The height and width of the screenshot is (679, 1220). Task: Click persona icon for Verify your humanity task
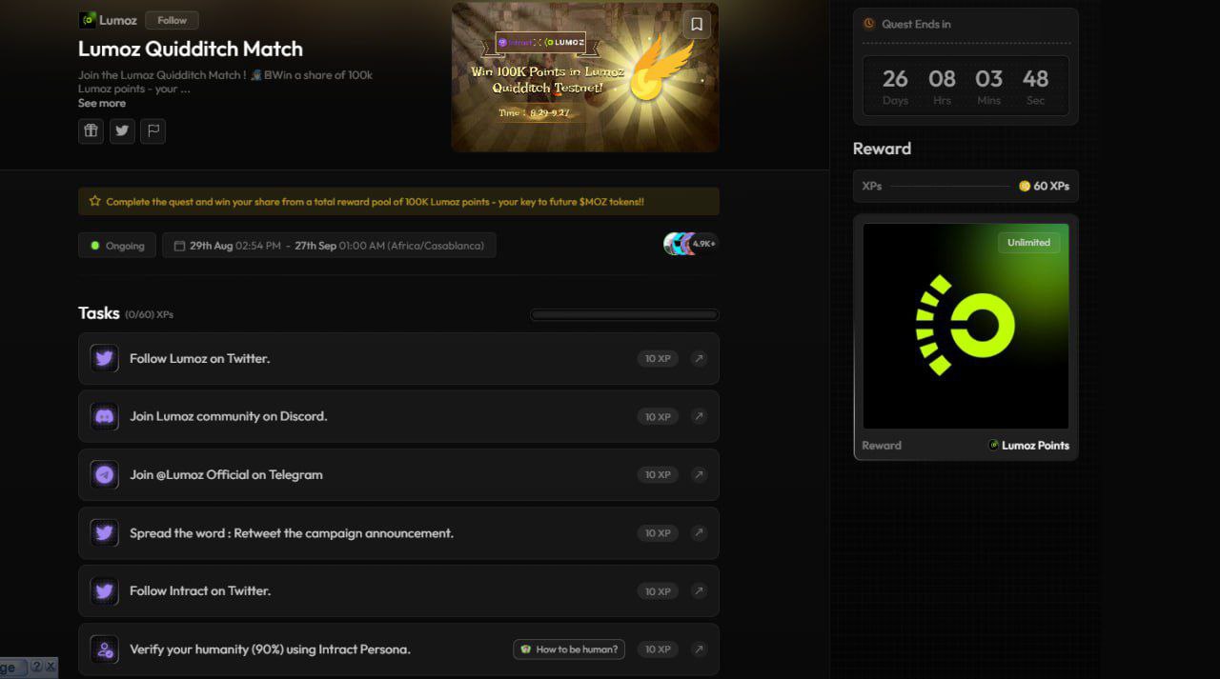coord(105,649)
